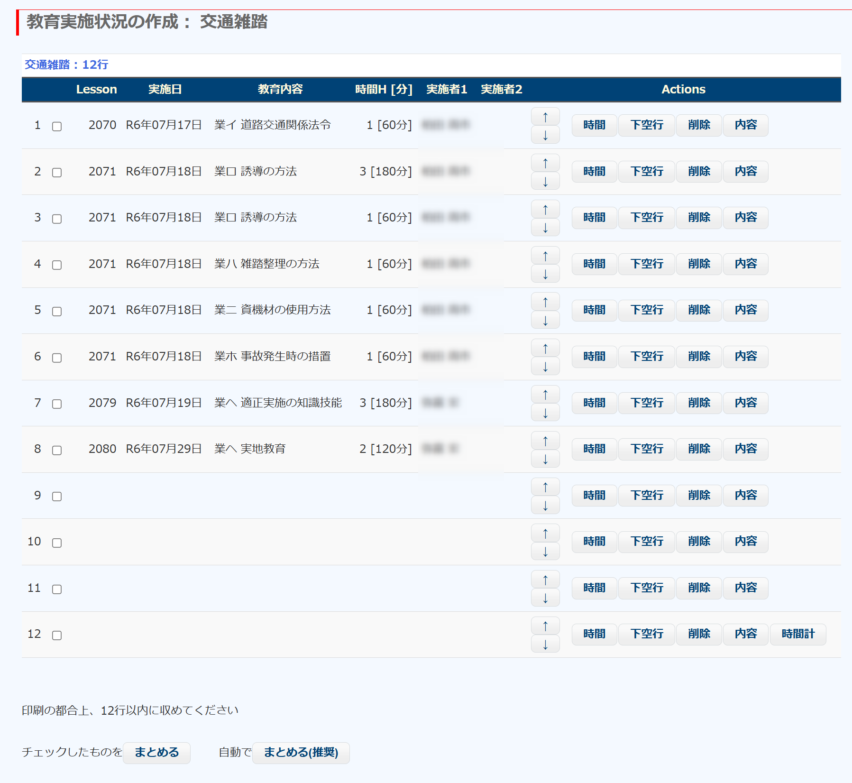Image resolution: width=852 pixels, height=783 pixels.
Task: Move row 8 down with arrow
Action: (545, 459)
